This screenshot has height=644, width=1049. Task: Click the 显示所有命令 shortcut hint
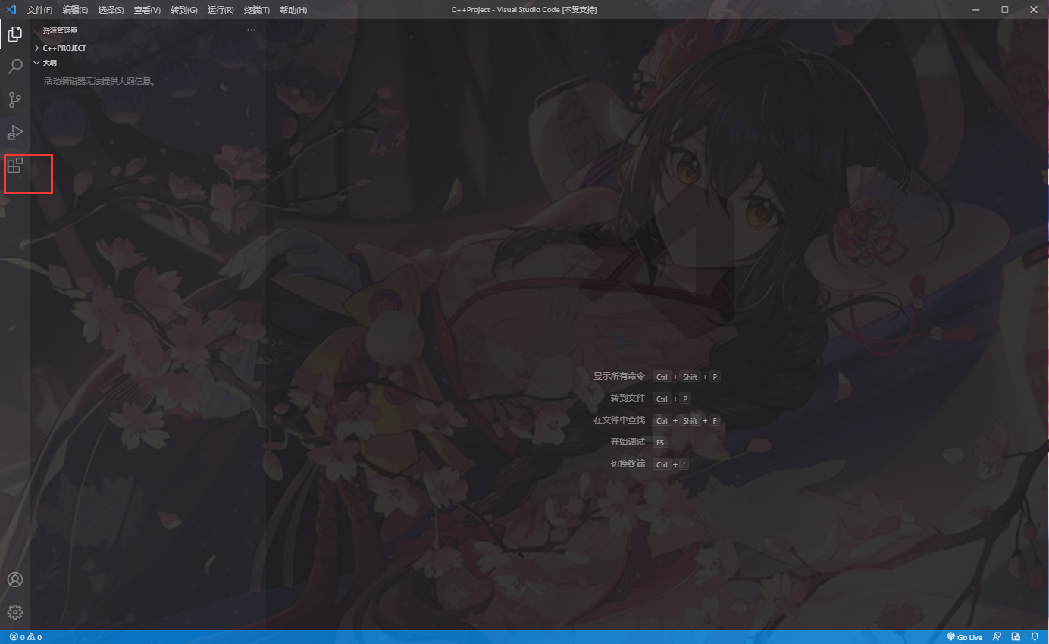[619, 376]
